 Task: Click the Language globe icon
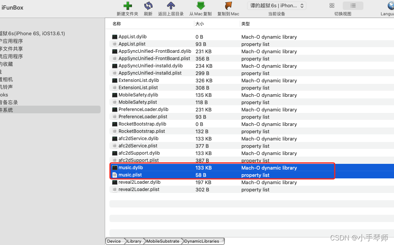391,5
